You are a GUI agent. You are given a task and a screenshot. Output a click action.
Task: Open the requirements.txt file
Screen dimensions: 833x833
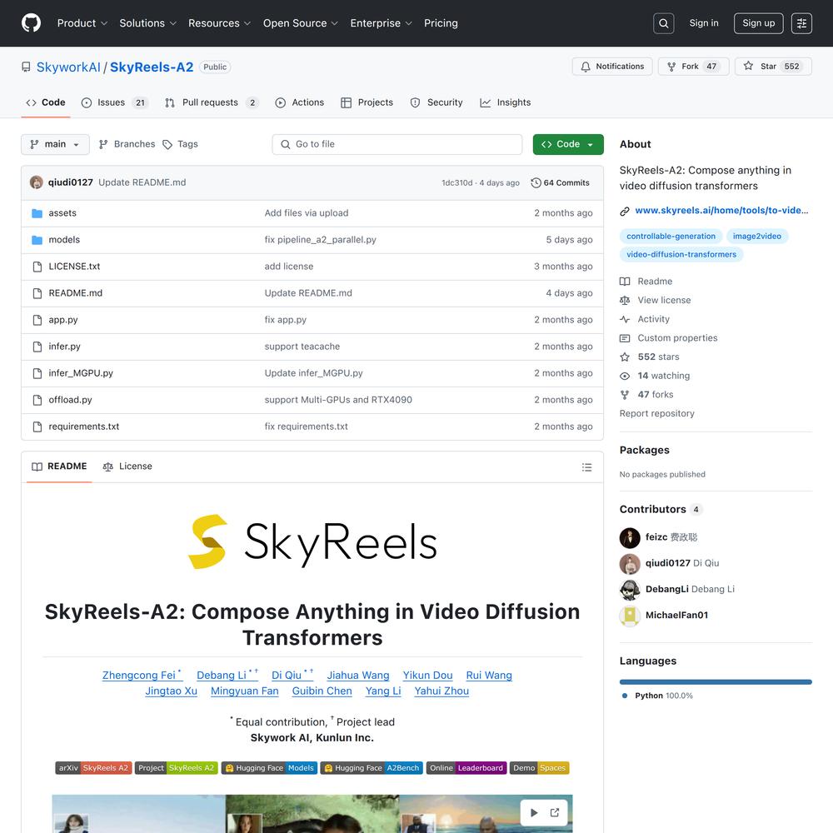84,426
